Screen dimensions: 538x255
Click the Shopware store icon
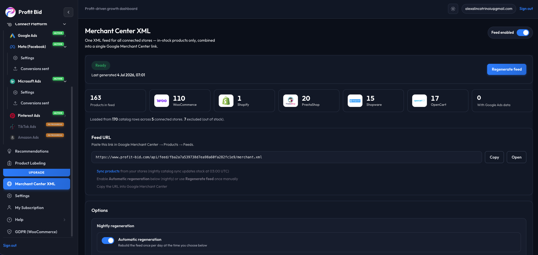tap(355, 101)
